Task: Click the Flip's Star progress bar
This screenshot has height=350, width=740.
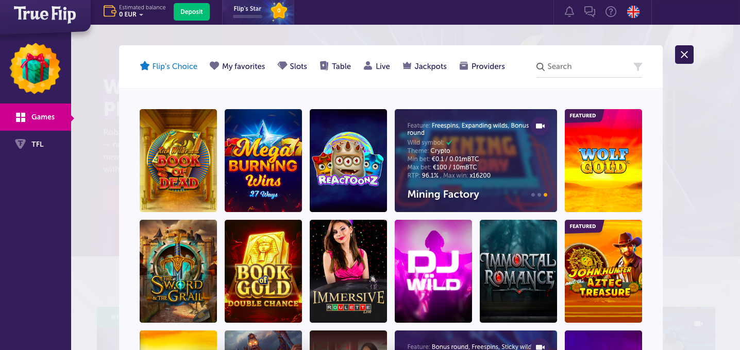Action: pyautogui.click(x=248, y=16)
